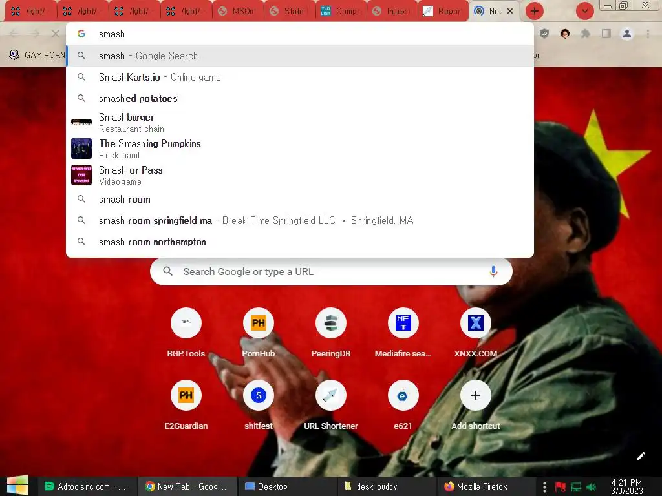Open a new tab with plus button
662x496 pixels.
coord(534,11)
